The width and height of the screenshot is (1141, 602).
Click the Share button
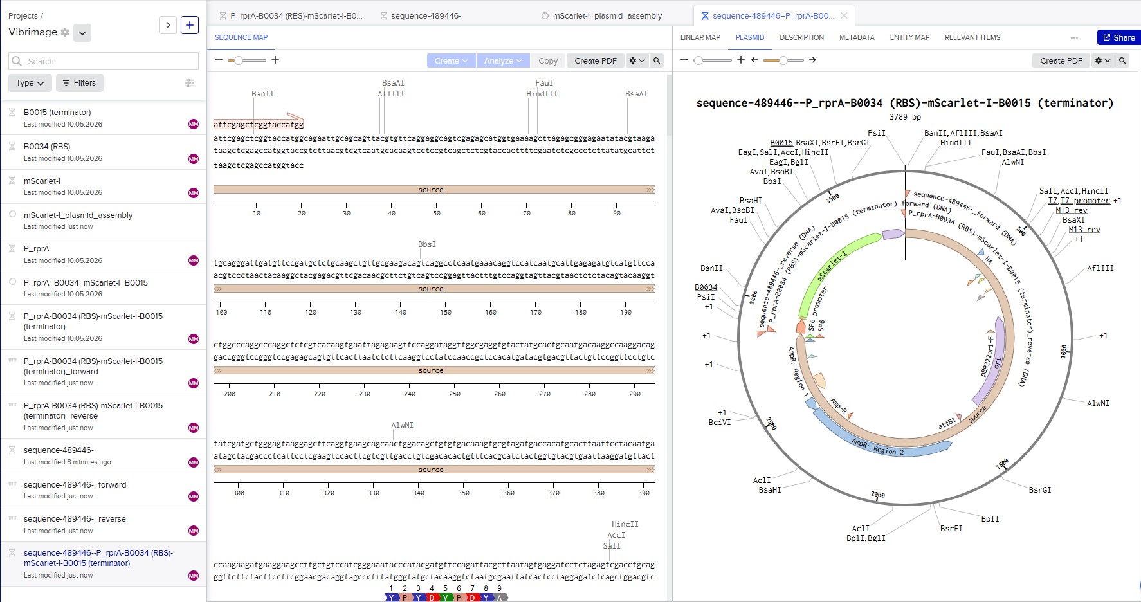click(x=1119, y=37)
